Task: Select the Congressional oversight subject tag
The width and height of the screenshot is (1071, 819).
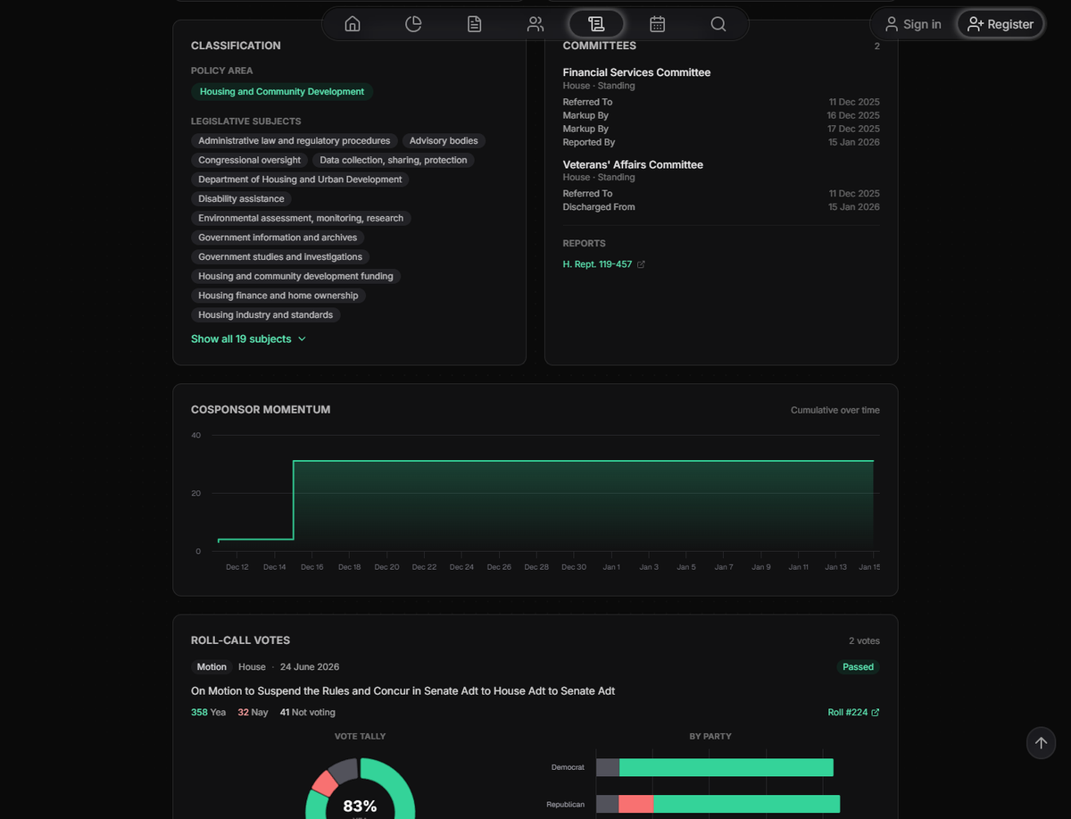Action: tap(250, 160)
